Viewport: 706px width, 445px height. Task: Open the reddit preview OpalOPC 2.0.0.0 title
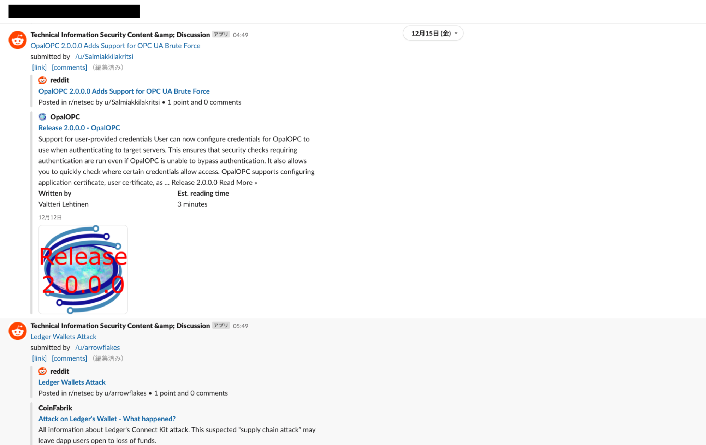click(x=124, y=91)
